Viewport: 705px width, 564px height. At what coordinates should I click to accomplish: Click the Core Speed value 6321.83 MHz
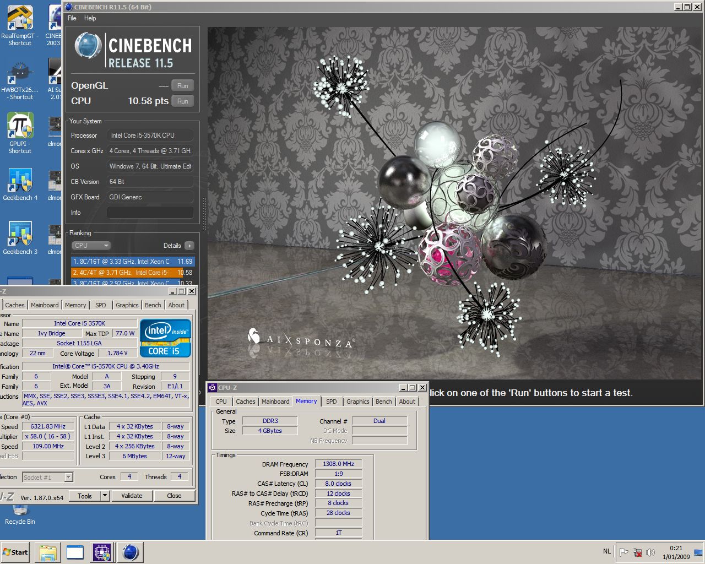[x=48, y=426]
